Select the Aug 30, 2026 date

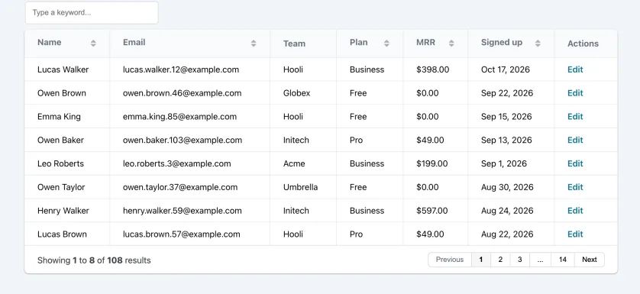click(507, 187)
